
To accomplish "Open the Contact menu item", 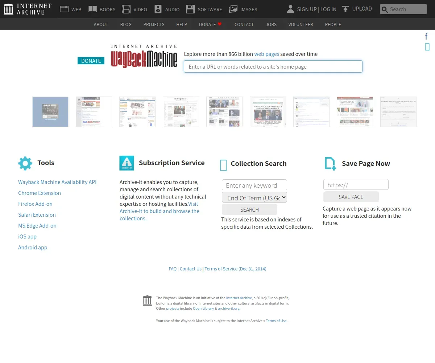I will tap(244, 24).
